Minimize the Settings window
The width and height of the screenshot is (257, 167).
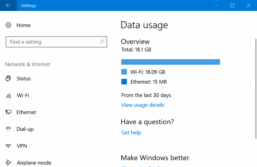click(x=216, y=5)
